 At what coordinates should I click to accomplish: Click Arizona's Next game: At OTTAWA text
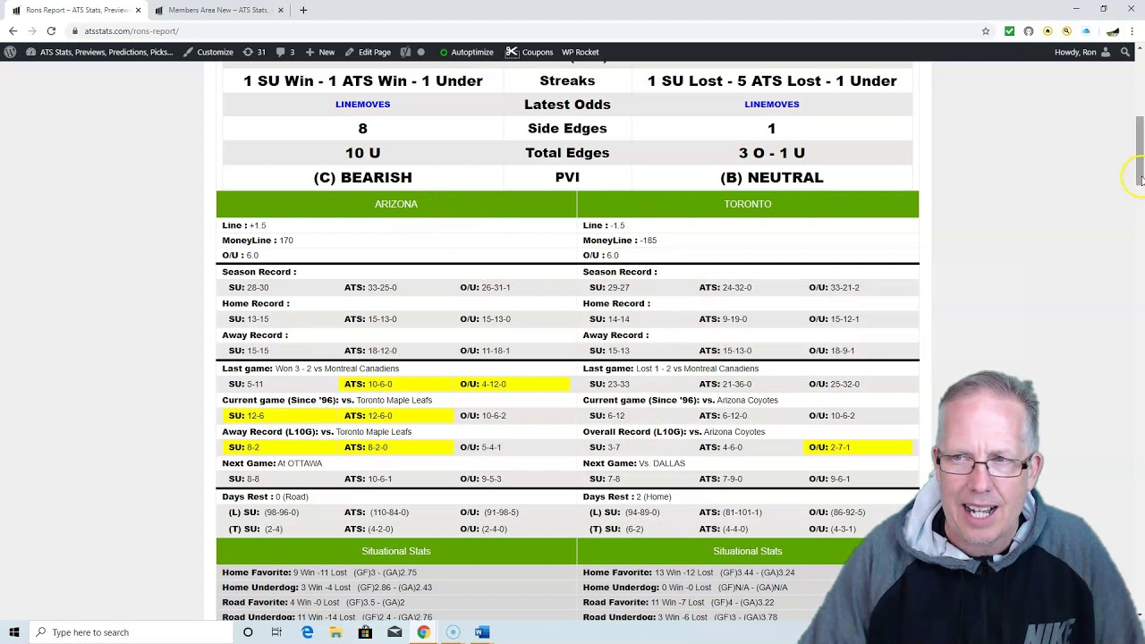tap(272, 463)
